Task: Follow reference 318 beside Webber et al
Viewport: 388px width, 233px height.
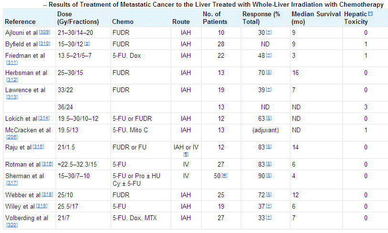Action: [x=47, y=193]
